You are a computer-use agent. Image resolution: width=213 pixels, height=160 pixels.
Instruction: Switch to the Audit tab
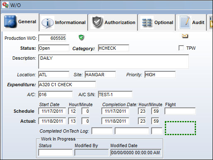(x=191, y=22)
